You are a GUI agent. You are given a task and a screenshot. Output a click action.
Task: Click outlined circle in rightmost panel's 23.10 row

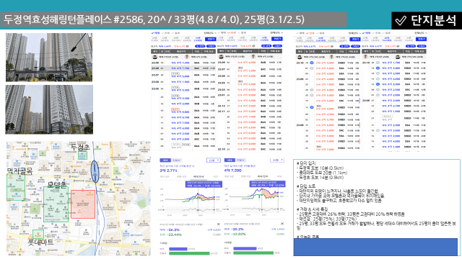378,63
